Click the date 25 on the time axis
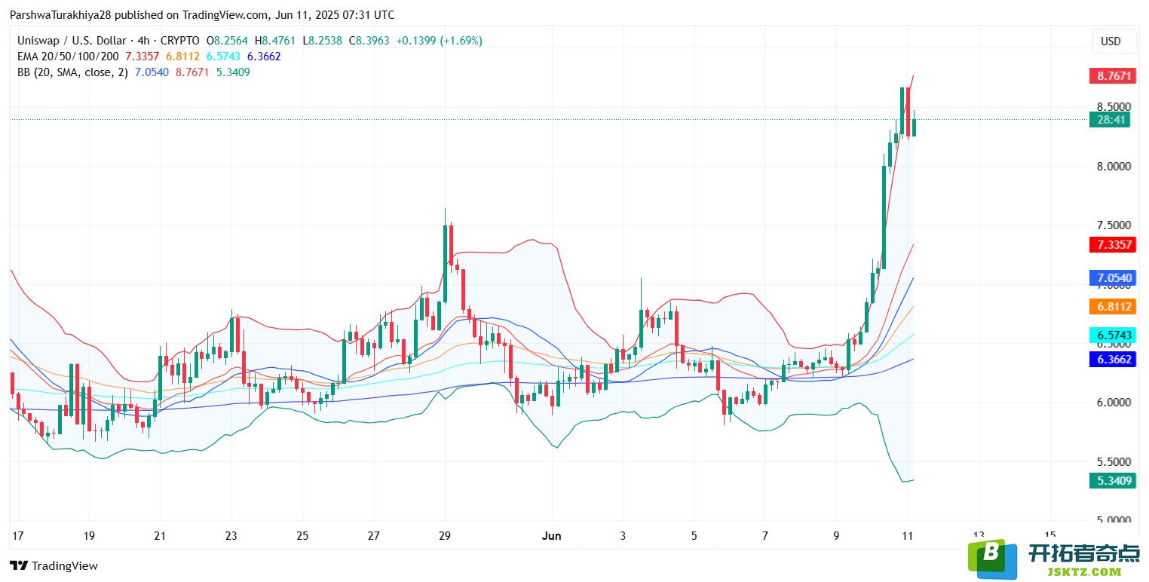1149x582 pixels. (302, 536)
